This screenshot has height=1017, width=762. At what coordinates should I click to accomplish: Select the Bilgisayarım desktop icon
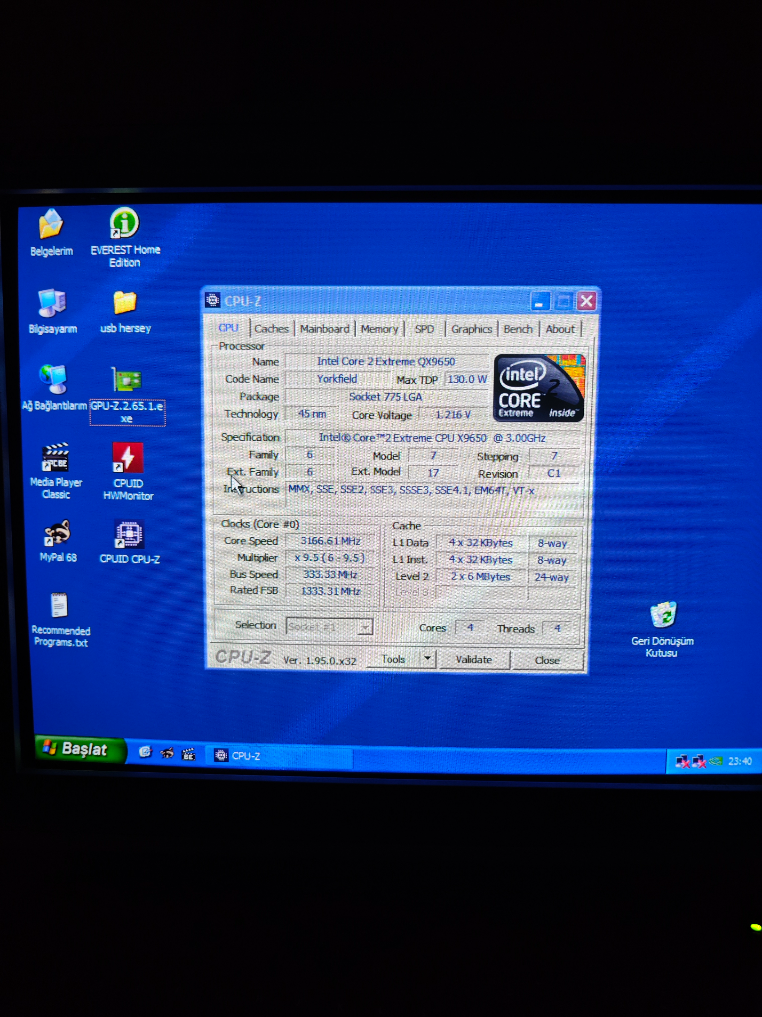(52, 302)
